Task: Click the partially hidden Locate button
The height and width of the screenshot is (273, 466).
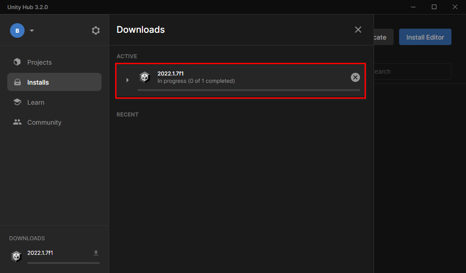Action: [383, 37]
